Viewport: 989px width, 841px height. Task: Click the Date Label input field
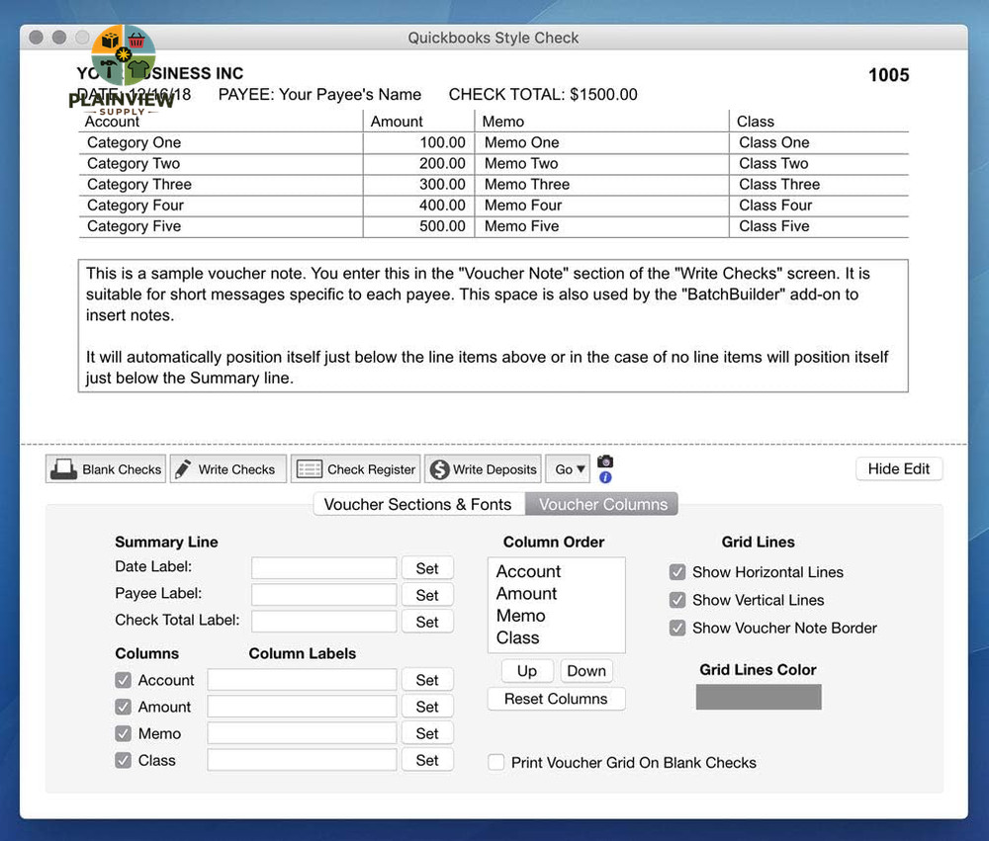coord(324,568)
